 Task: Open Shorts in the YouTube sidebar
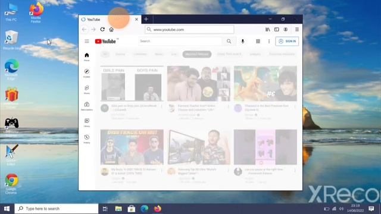click(87, 90)
